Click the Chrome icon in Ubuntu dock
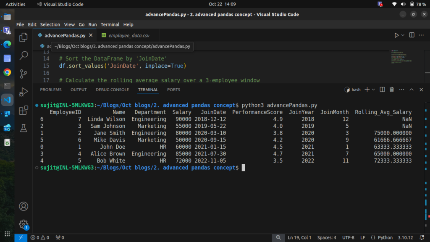This screenshot has width=430, height=242. pyautogui.click(x=7, y=72)
